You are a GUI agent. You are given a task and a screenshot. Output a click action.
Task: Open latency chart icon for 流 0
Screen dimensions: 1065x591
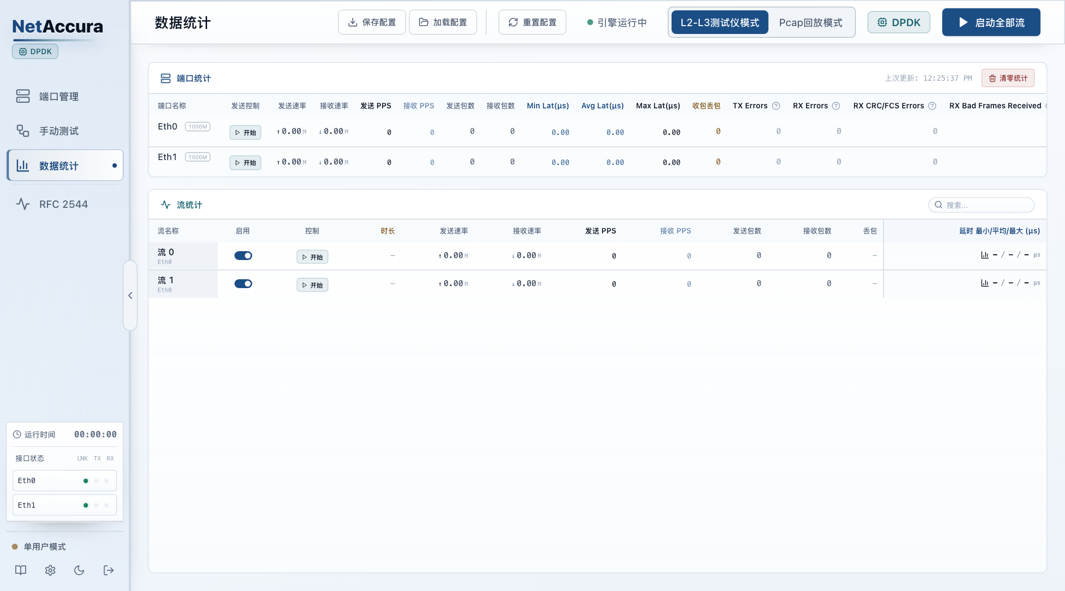(x=985, y=255)
